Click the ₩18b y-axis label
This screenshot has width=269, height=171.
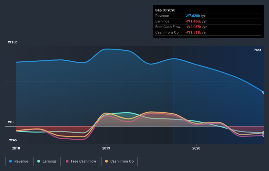click(x=12, y=42)
